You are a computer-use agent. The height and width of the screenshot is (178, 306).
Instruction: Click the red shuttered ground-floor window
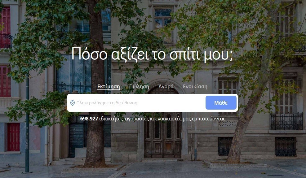point(13,137)
